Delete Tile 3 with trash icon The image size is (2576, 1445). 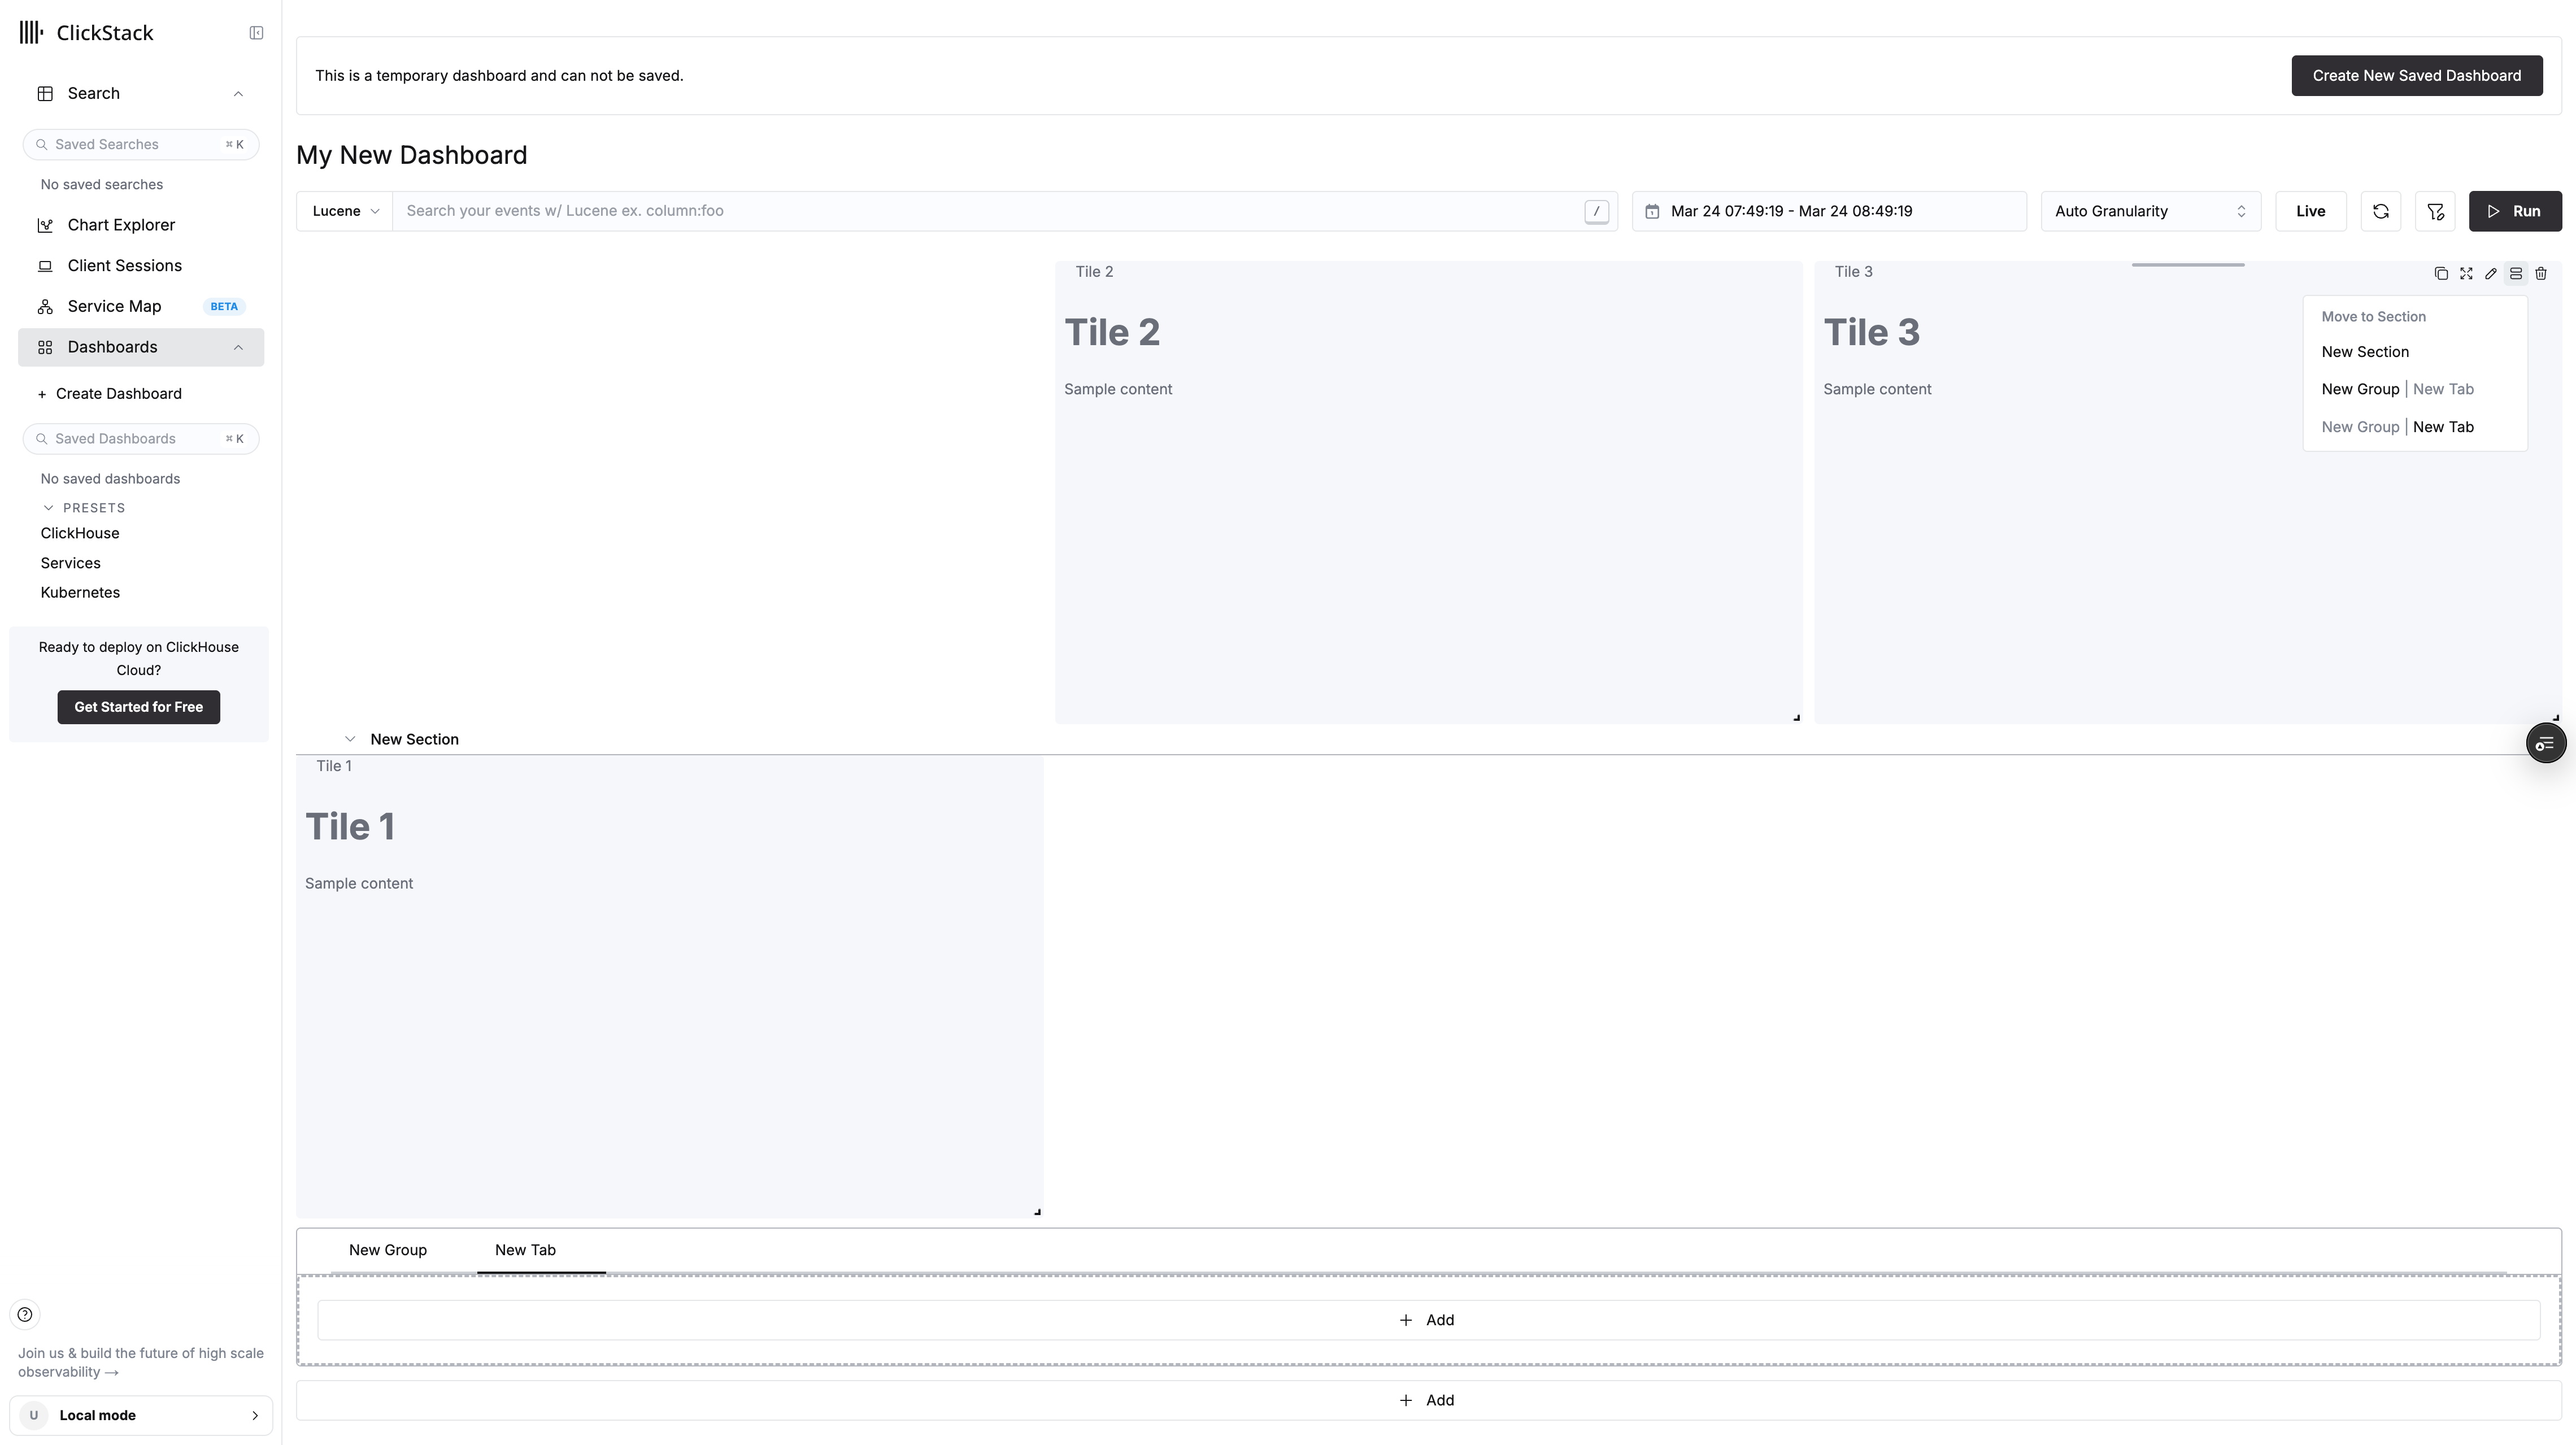[x=2541, y=274]
